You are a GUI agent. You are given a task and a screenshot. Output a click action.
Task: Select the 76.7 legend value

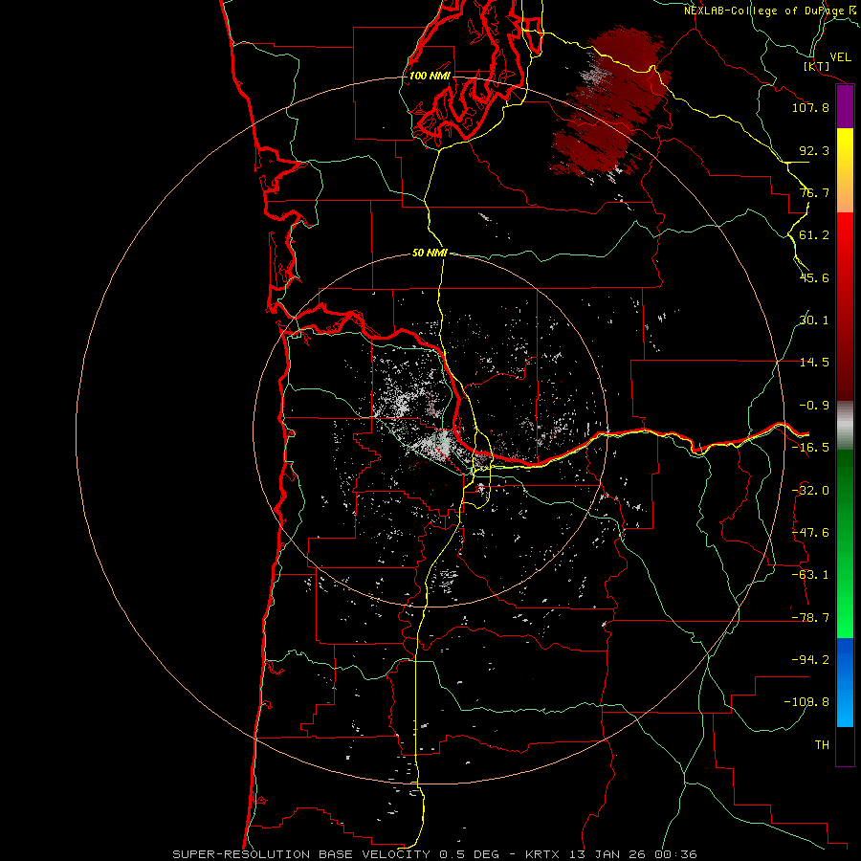814,192
